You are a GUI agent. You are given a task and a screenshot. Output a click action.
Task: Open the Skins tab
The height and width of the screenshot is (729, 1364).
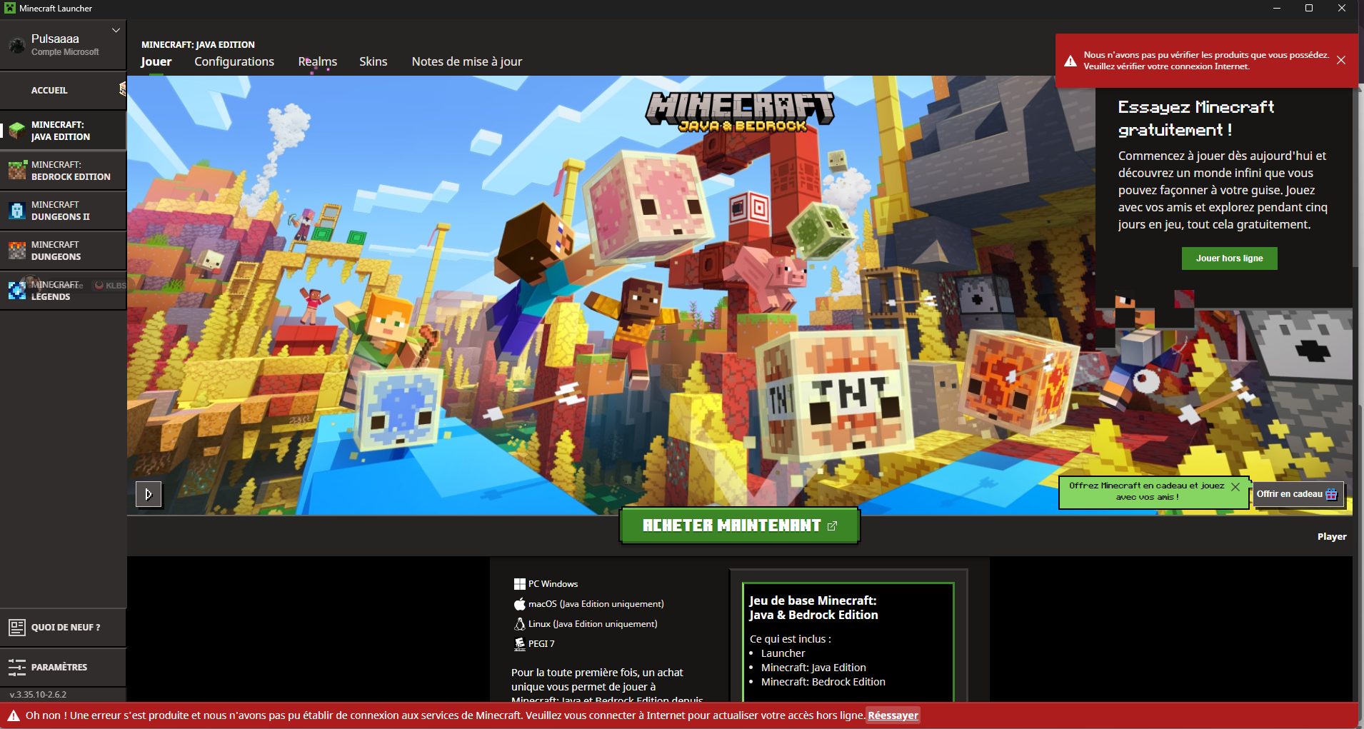[373, 61]
